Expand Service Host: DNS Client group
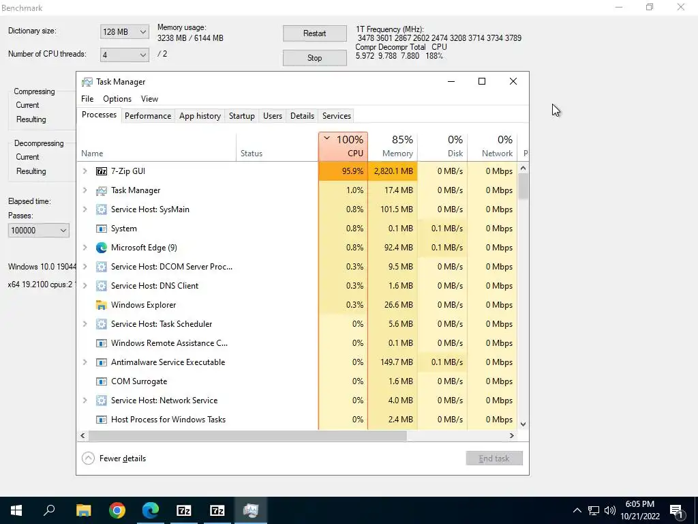Viewport: 698px width, 524px height. click(85, 286)
